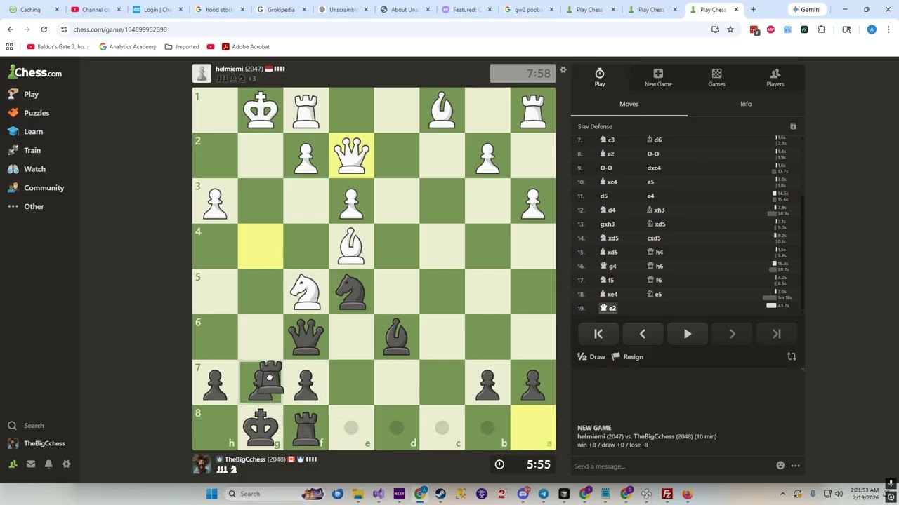Open chat options three-dot menu

pos(796,466)
